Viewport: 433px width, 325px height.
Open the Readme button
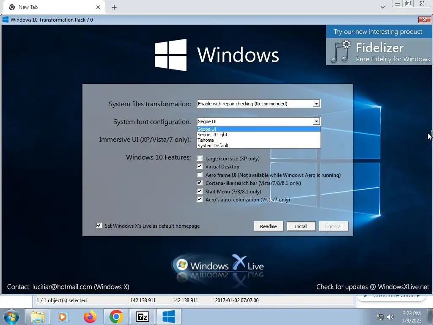pos(269,226)
